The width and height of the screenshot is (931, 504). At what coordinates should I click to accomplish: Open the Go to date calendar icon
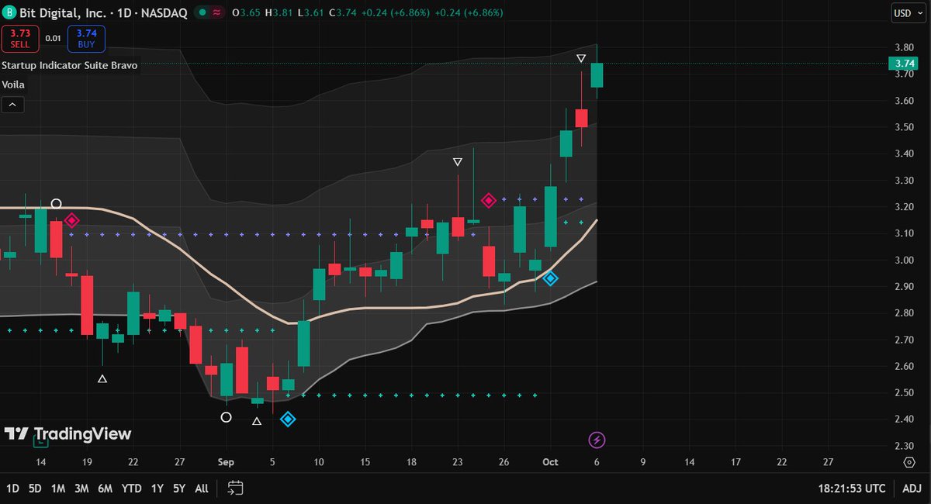236,488
